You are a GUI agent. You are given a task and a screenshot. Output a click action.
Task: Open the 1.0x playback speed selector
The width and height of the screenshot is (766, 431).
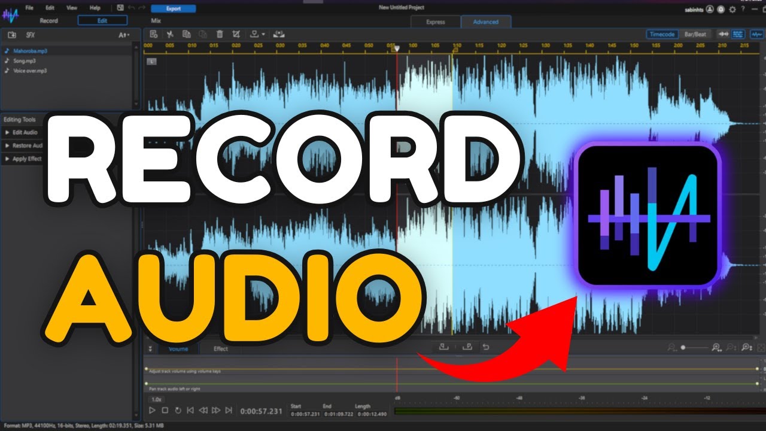coord(156,399)
